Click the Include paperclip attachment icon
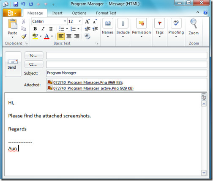This screenshot has height=181, width=213. pos(123,23)
